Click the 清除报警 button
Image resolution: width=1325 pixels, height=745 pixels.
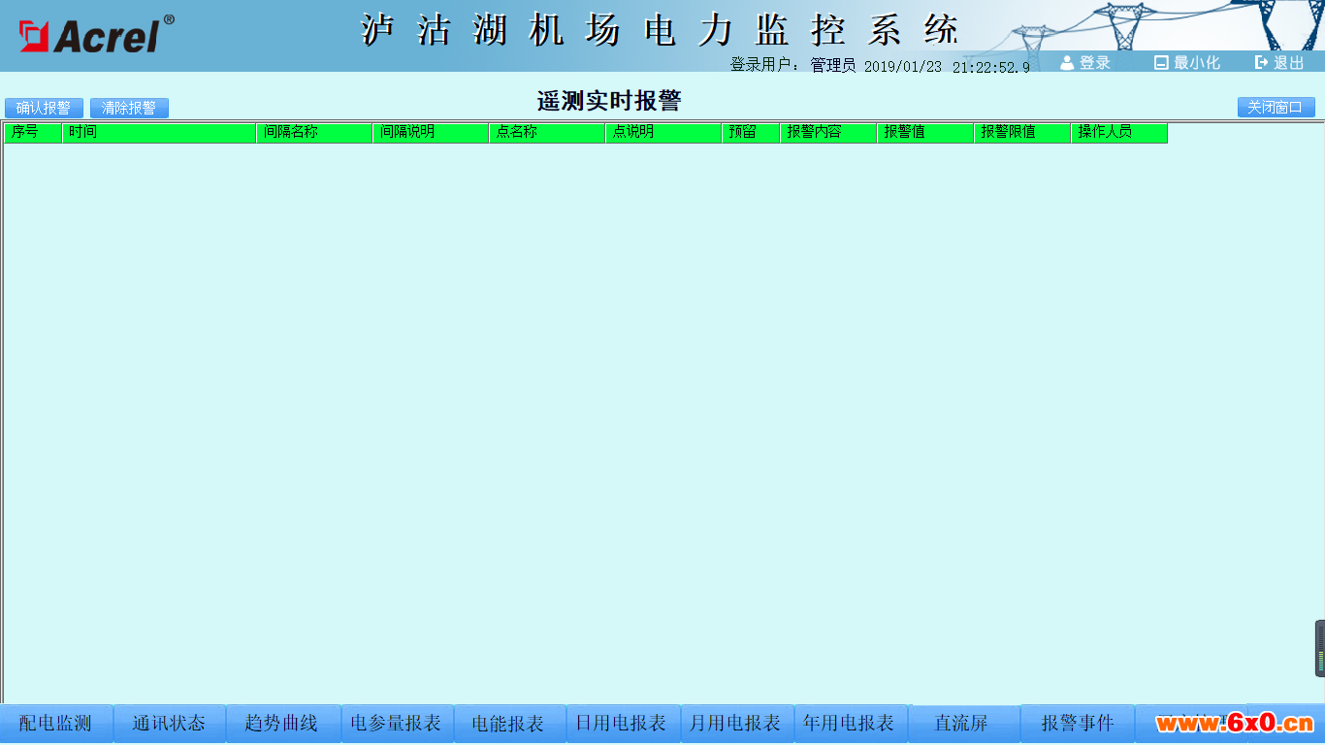pyautogui.click(x=129, y=108)
